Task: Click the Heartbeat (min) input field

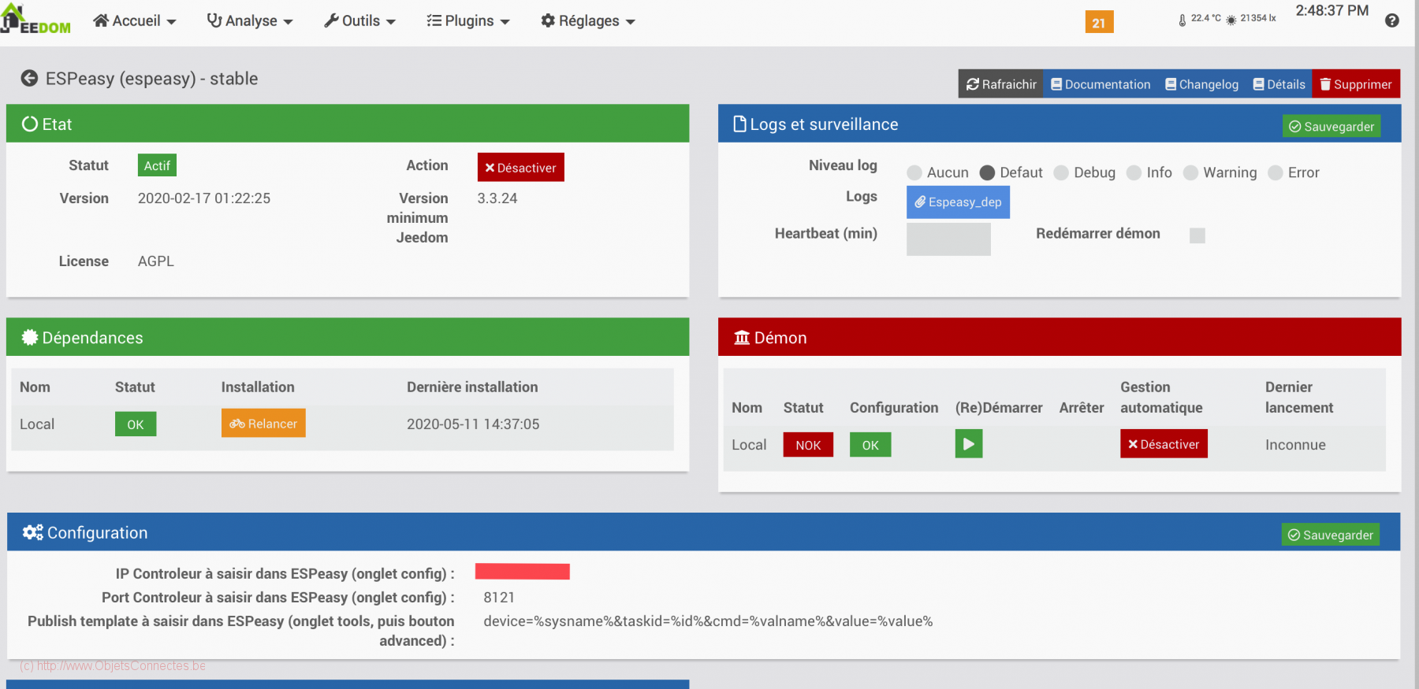Action: (x=948, y=239)
